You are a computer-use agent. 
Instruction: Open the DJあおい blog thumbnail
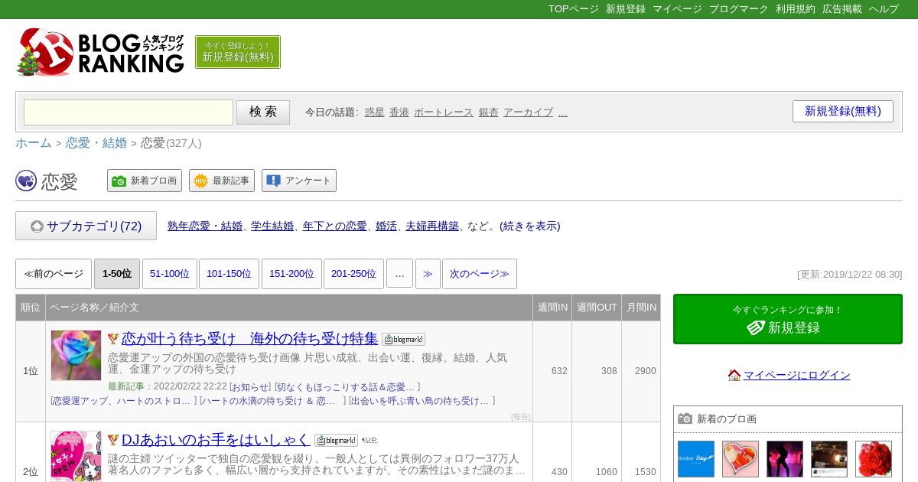76,456
